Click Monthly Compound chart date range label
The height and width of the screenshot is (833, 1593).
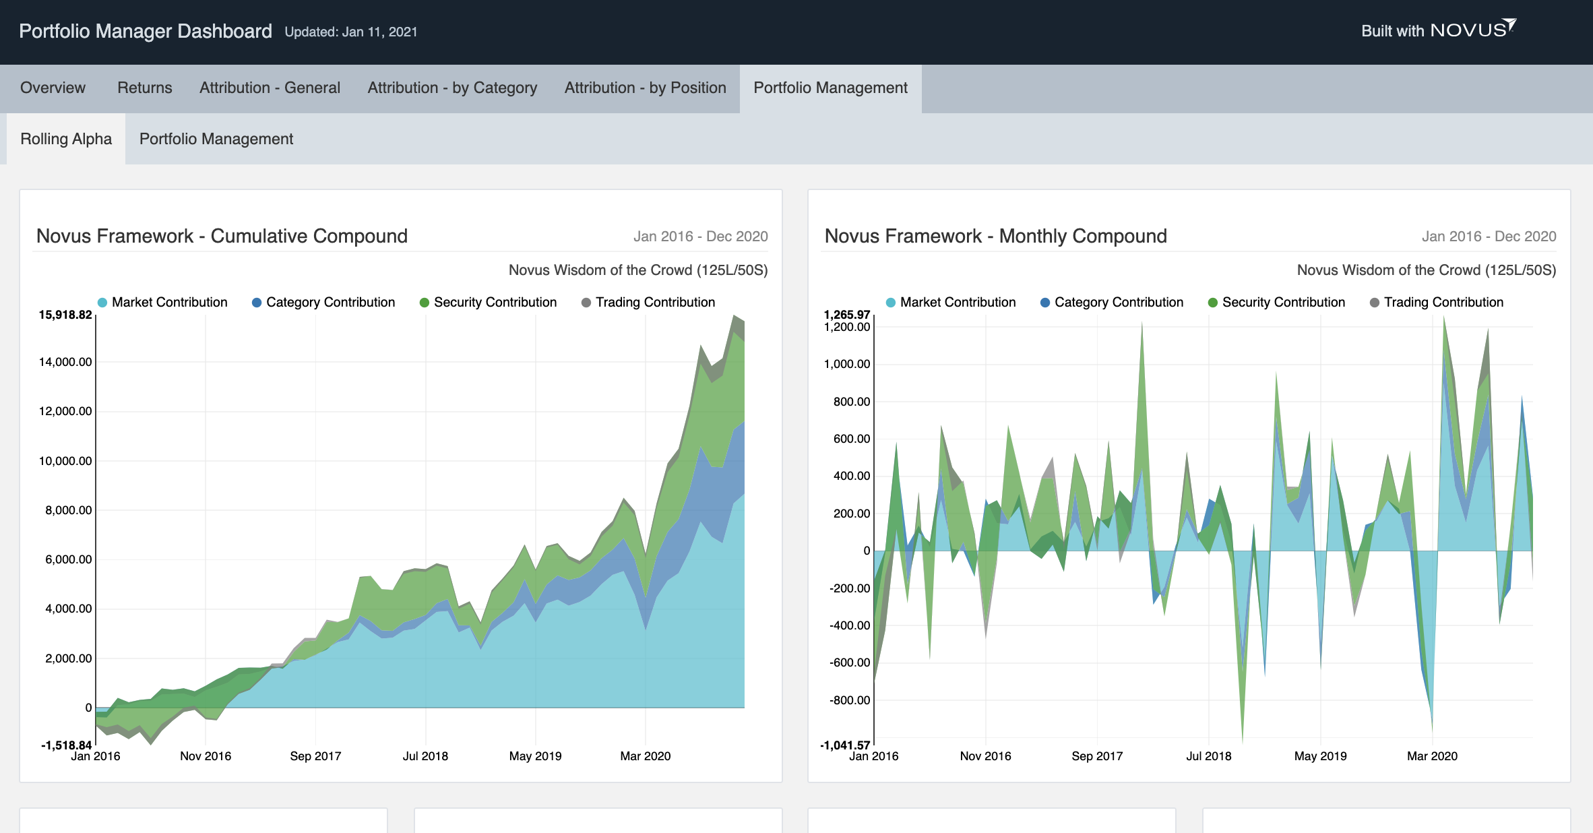pos(1489,237)
